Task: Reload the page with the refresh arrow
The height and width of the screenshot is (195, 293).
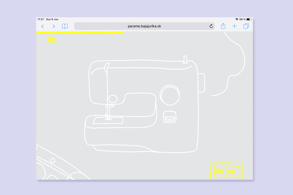Action: point(211,26)
